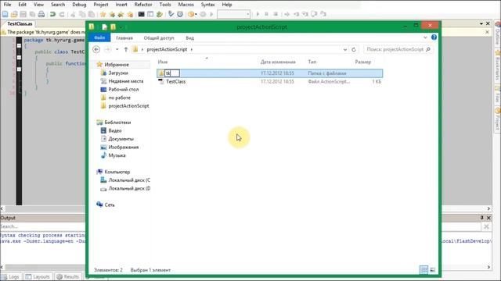The height and width of the screenshot is (281, 501).
Task: Open the Файл ribbon tab
Action: (99, 37)
